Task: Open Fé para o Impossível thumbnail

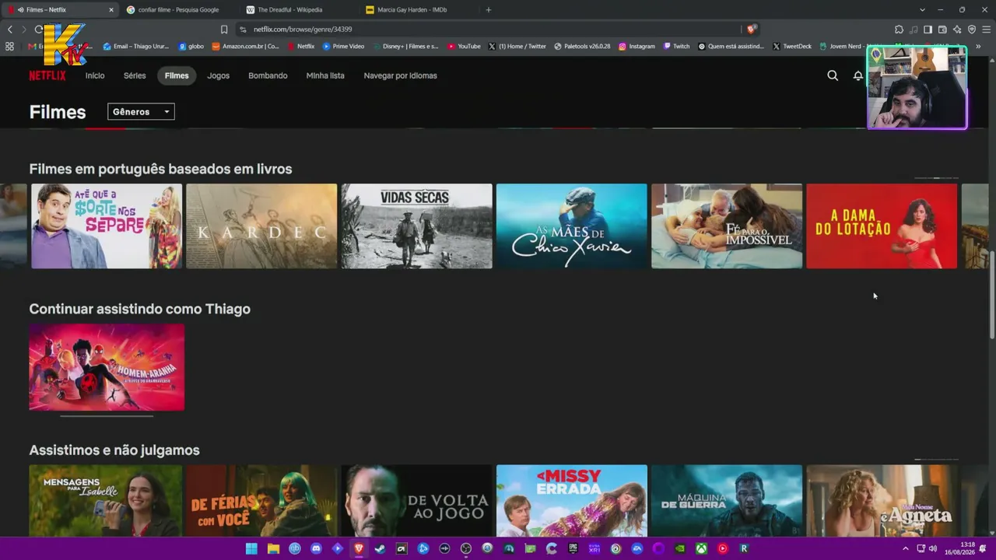Action: pyautogui.click(x=727, y=226)
